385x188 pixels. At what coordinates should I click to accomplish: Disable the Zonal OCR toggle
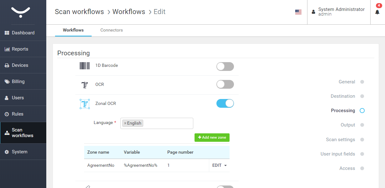click(x=225, y=103)
